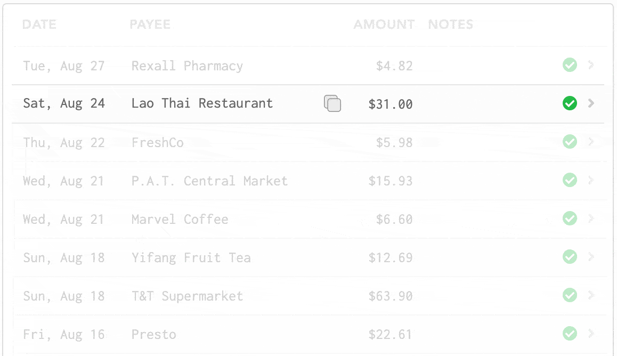
Task: Click the NOTES column header
Action: click(450, 25)
